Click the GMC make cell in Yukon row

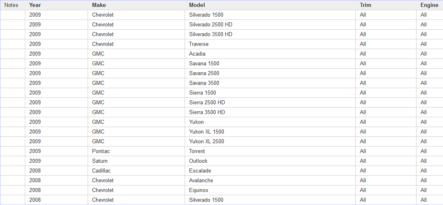coord(137,122)
